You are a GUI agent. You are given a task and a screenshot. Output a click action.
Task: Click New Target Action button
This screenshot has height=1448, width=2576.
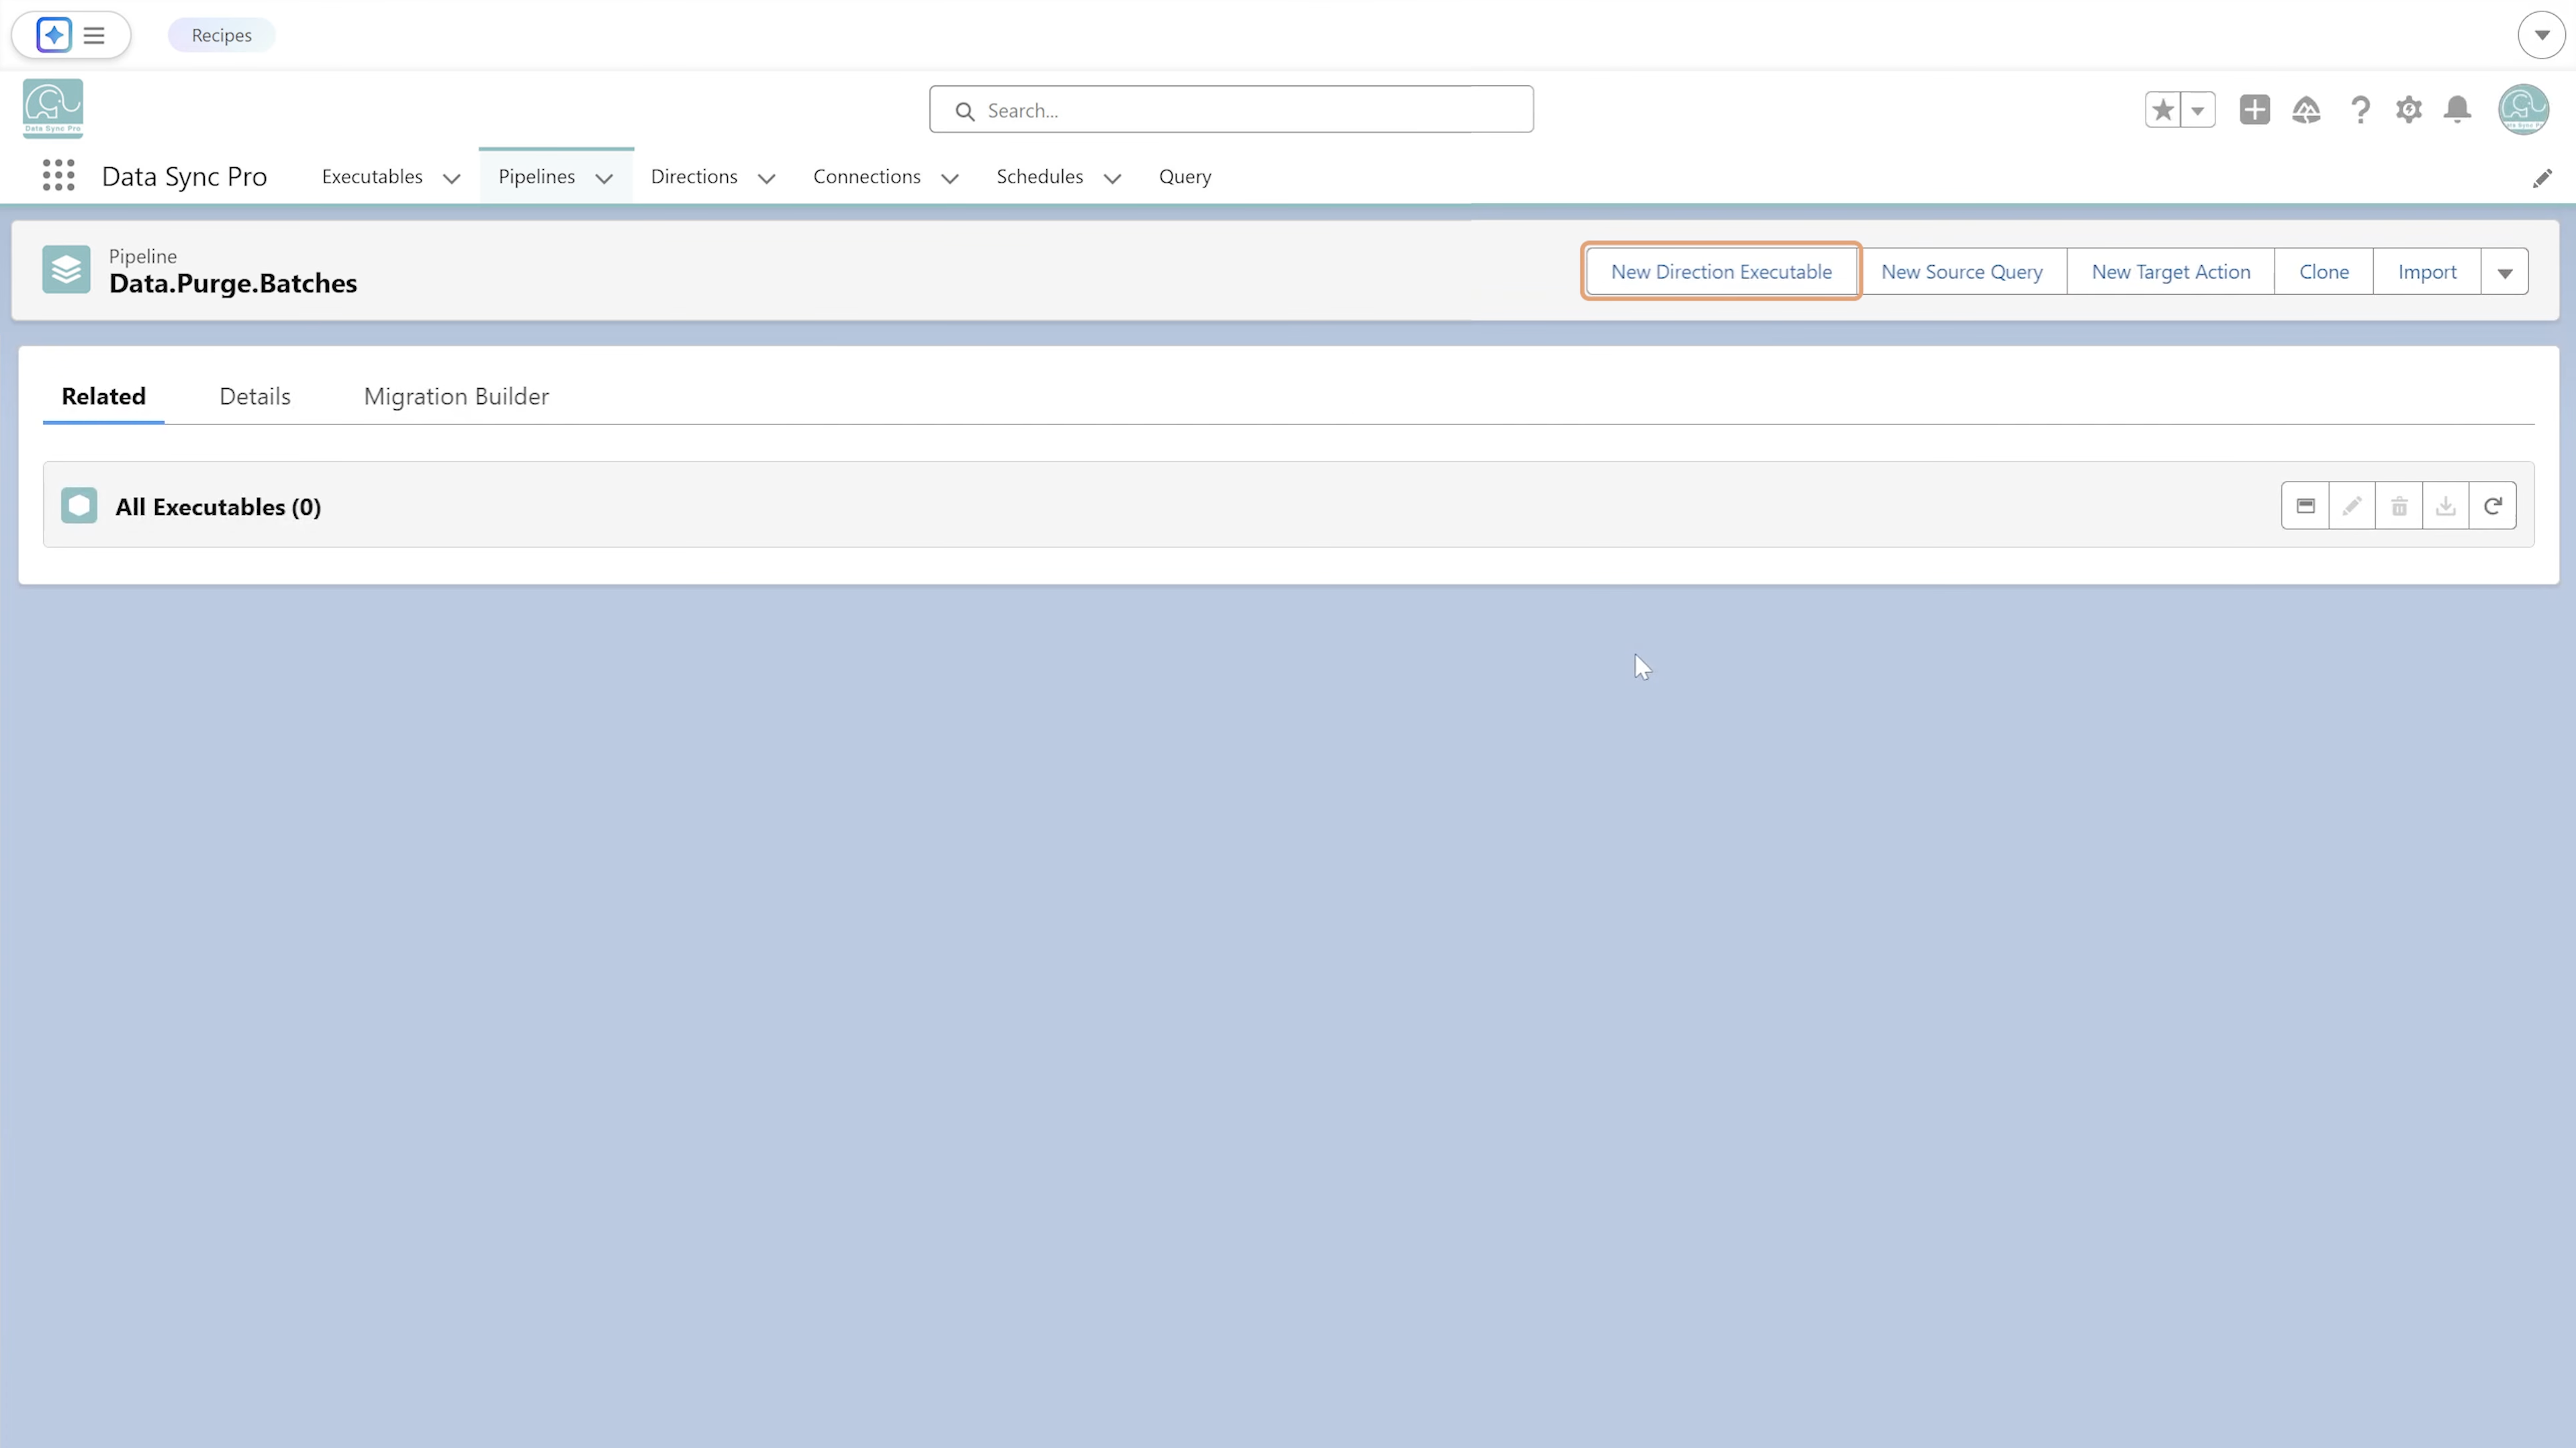coord(2171,272)
